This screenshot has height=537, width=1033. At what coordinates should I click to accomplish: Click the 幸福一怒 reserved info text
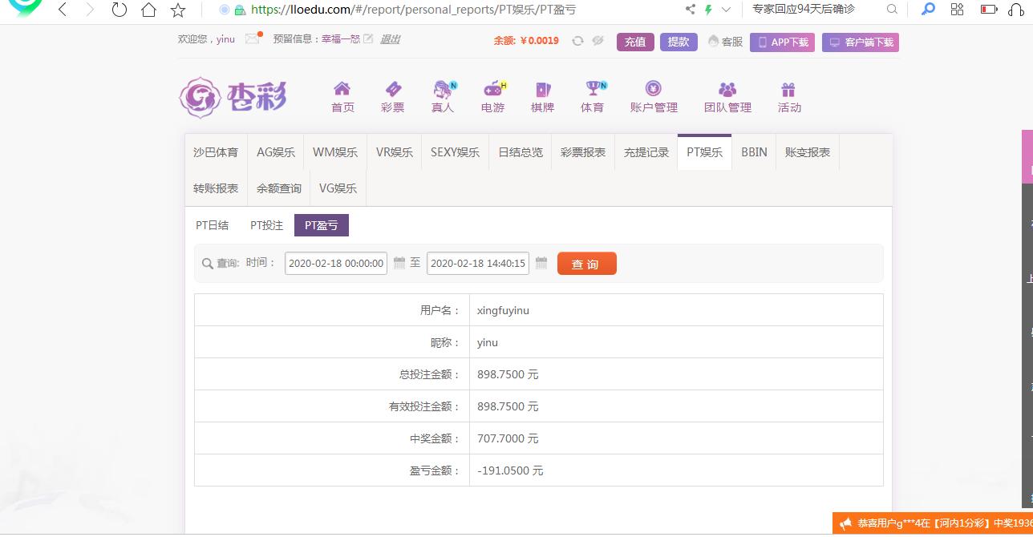pos(341,38)
